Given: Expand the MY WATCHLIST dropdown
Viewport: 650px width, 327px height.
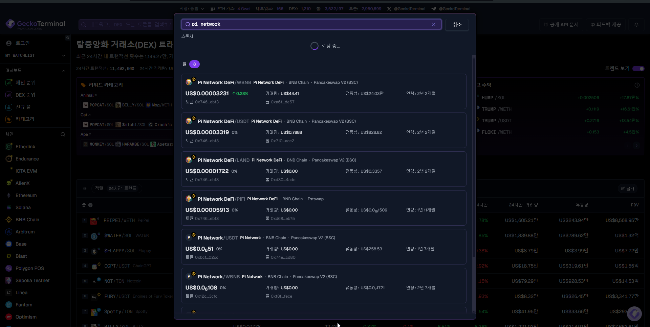Looking at the screenshot, I should [35, 55].
